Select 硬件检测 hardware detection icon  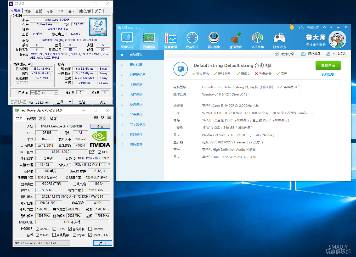(x=149, y=41)
